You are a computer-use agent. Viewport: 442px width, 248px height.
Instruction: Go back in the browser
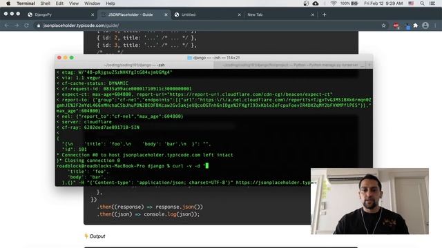coord(6,25)
